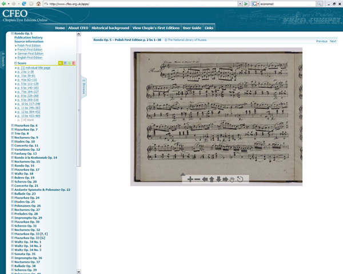Toggle the PL Polish edition filter
This screenshot has width=343, height=274.
[x=61, y=63]
